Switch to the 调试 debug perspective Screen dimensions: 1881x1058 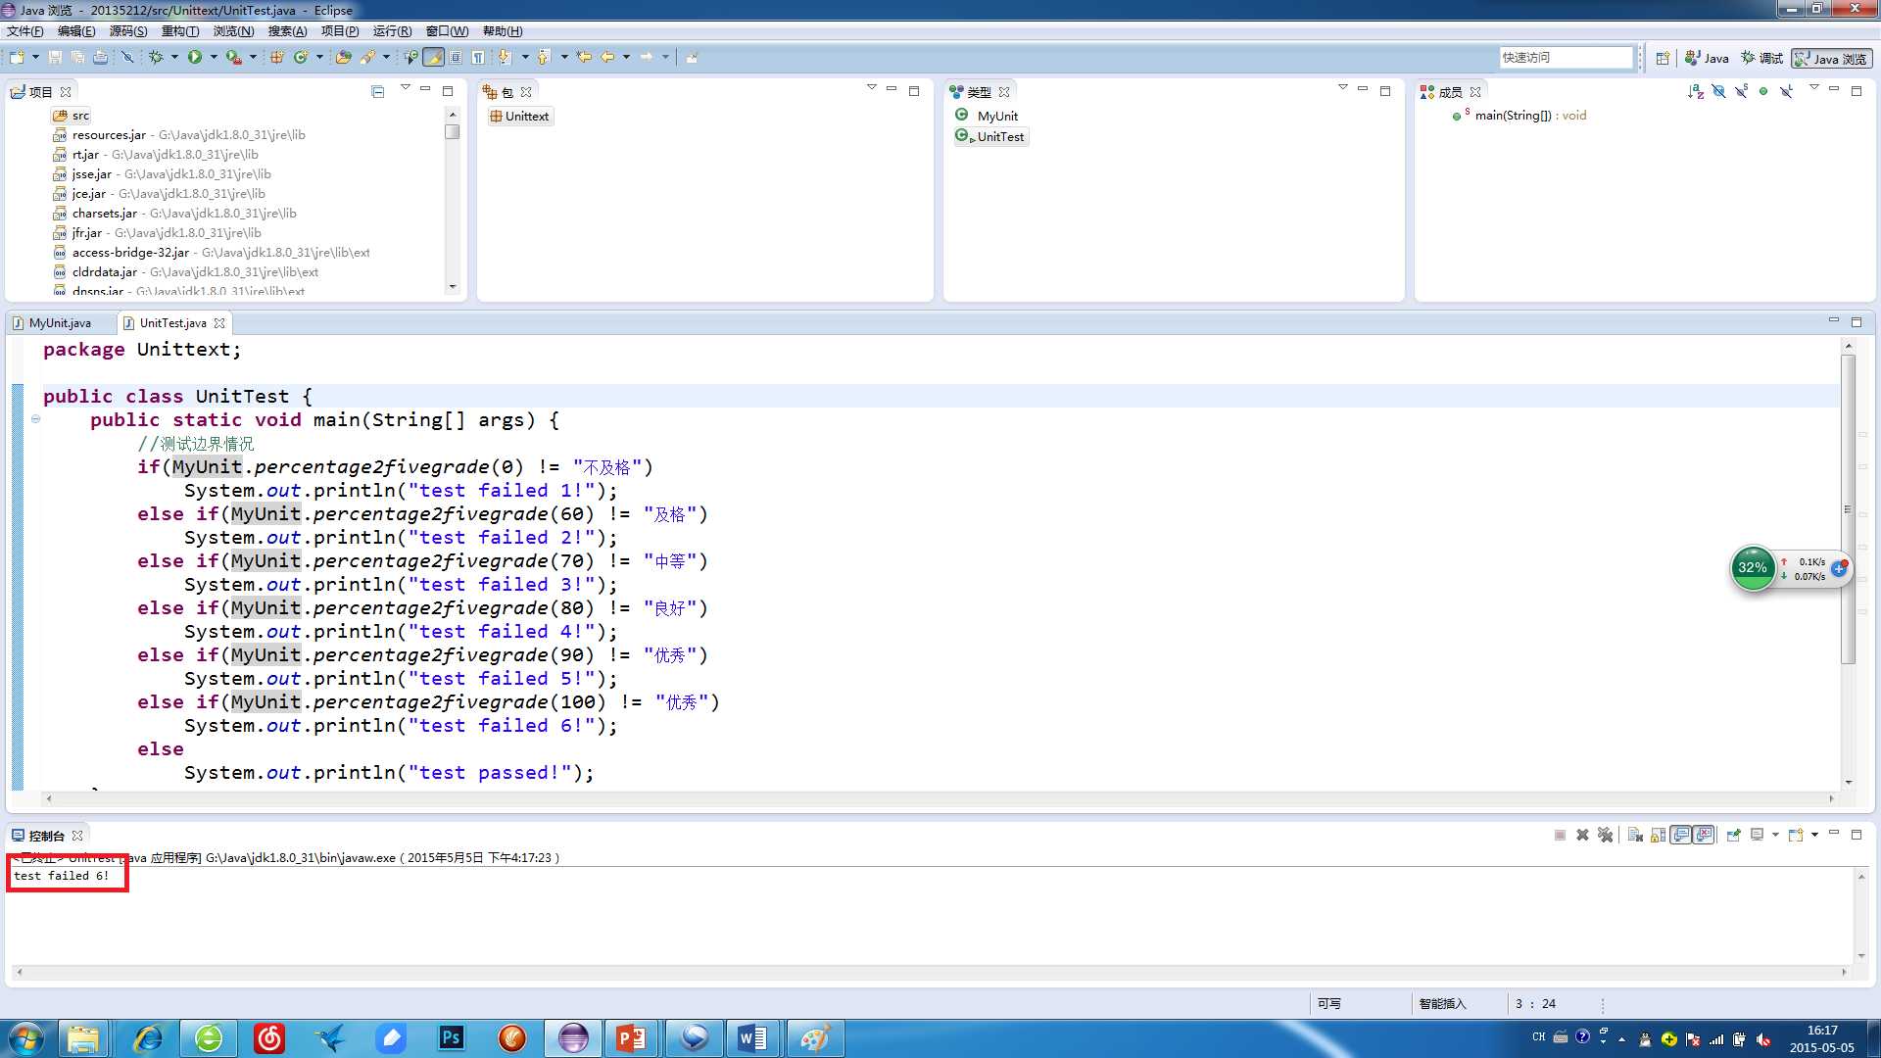pos(1761,59)
